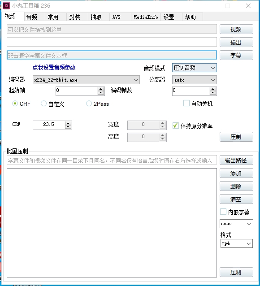This screenshot has height=286, width=260.
Task: Select the 2Pass encoding mode
Action: pos(89,104)
